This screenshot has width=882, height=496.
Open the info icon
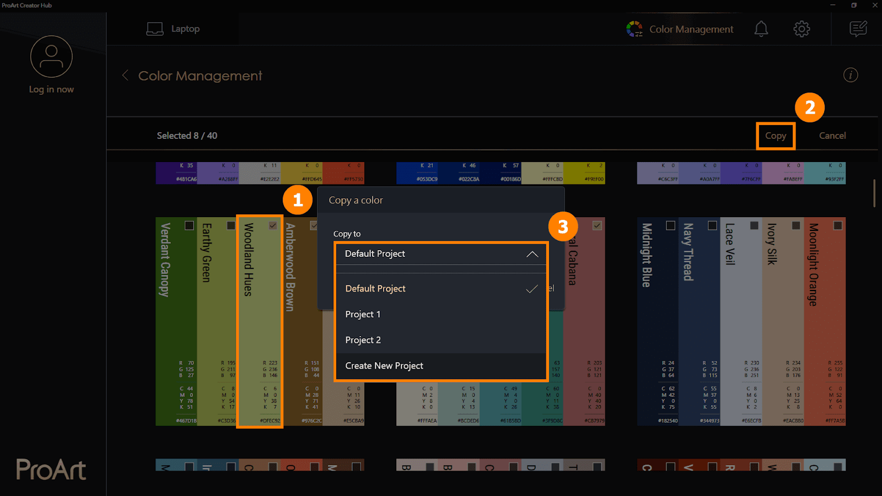851,75
